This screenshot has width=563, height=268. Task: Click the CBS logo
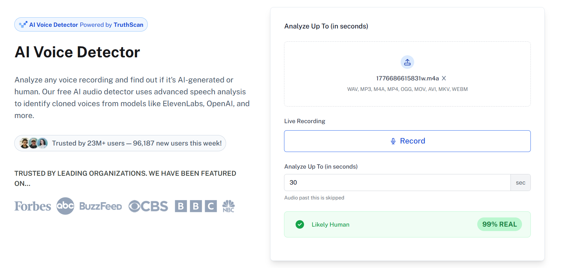pos(148,206)
